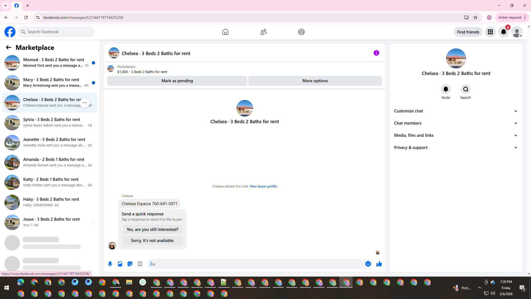Open the Friends tab in top navigation
Image resolution: width=531 pixels, height=299 pixels.
click(x=263, y=32)
